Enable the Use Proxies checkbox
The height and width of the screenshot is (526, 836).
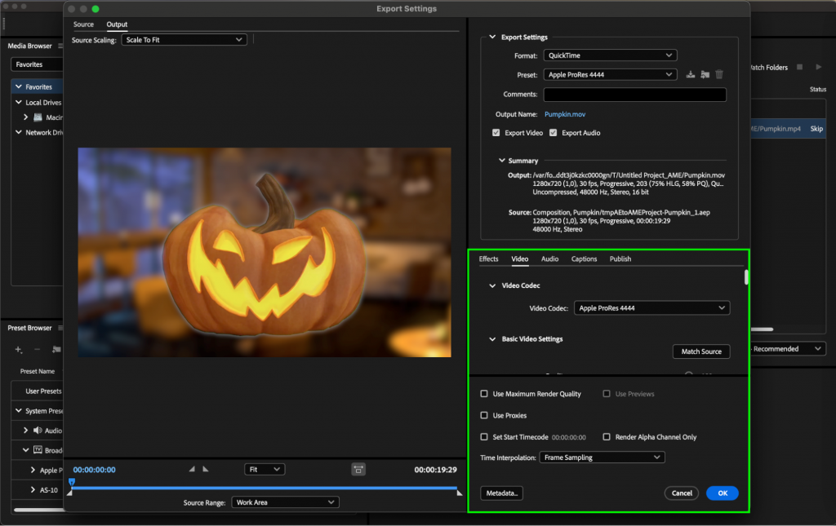(484, 415)
